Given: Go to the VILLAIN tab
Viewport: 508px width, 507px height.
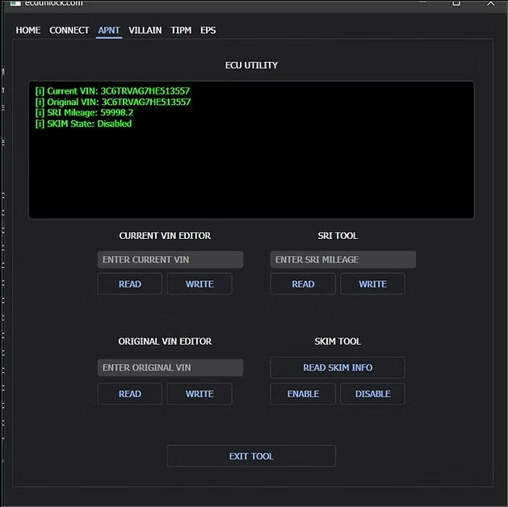Looking at the screenshot, I should (x=145, y=31).
